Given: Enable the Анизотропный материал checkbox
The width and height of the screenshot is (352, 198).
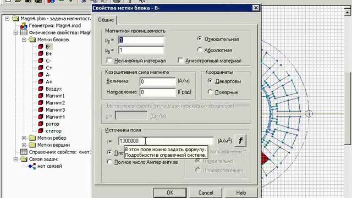Looking at the screenshot, I should pos(180,61).
